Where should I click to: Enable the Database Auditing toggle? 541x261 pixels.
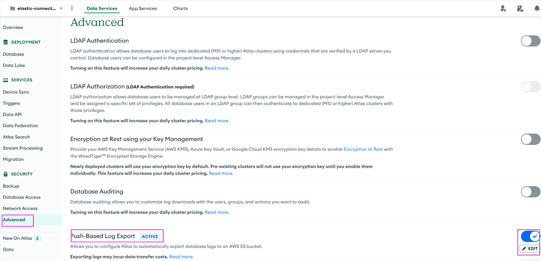click(530, 192)
